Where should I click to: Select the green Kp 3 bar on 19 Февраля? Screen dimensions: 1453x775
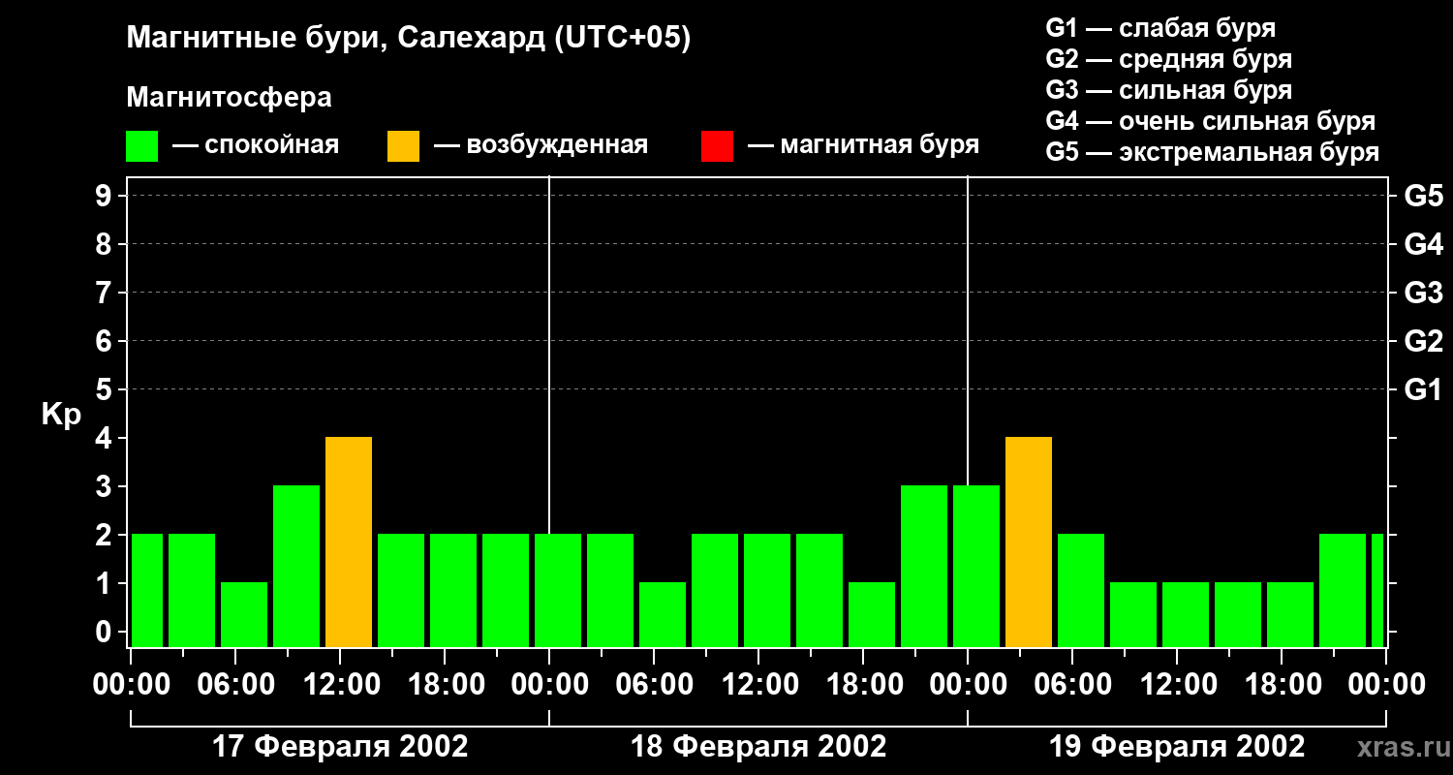click(976, 567)
